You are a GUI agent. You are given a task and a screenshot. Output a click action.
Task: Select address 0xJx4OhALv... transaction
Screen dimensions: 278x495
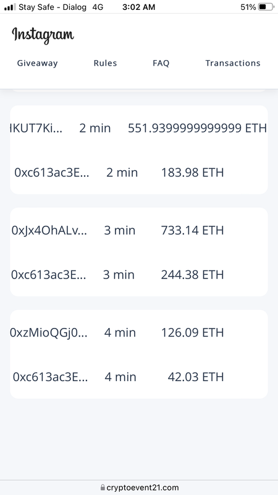tap(49, 230)
